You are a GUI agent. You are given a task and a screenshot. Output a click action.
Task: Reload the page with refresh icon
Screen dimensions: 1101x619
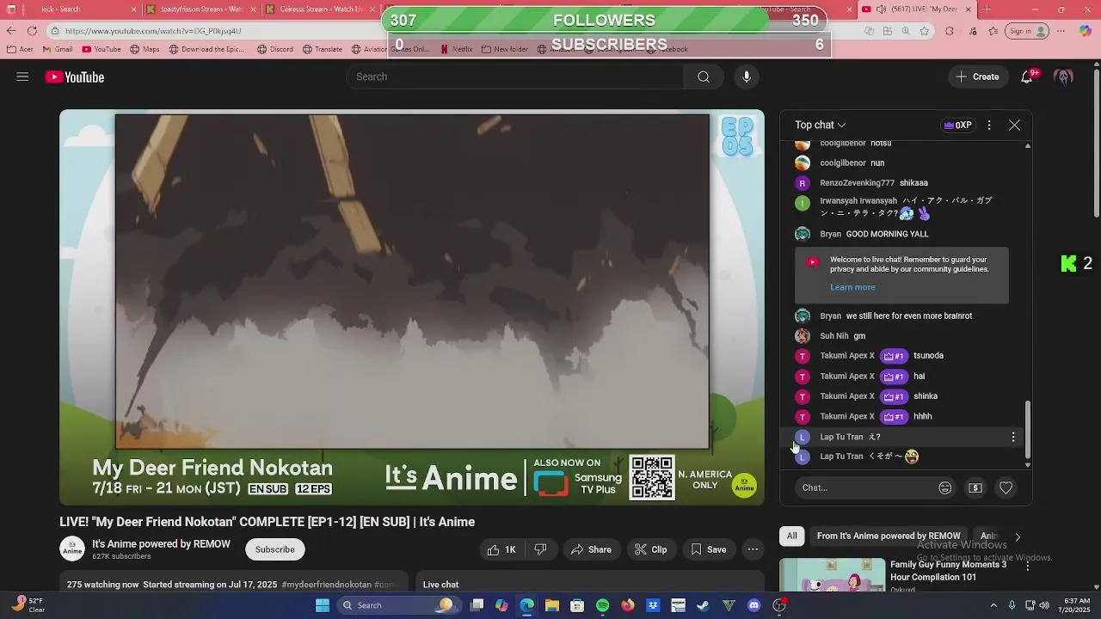point(33,31)
